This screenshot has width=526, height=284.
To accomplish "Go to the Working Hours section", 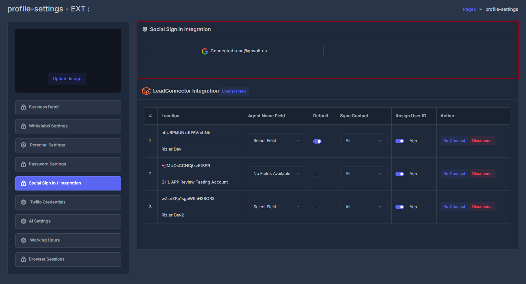I will pos(68,240).
